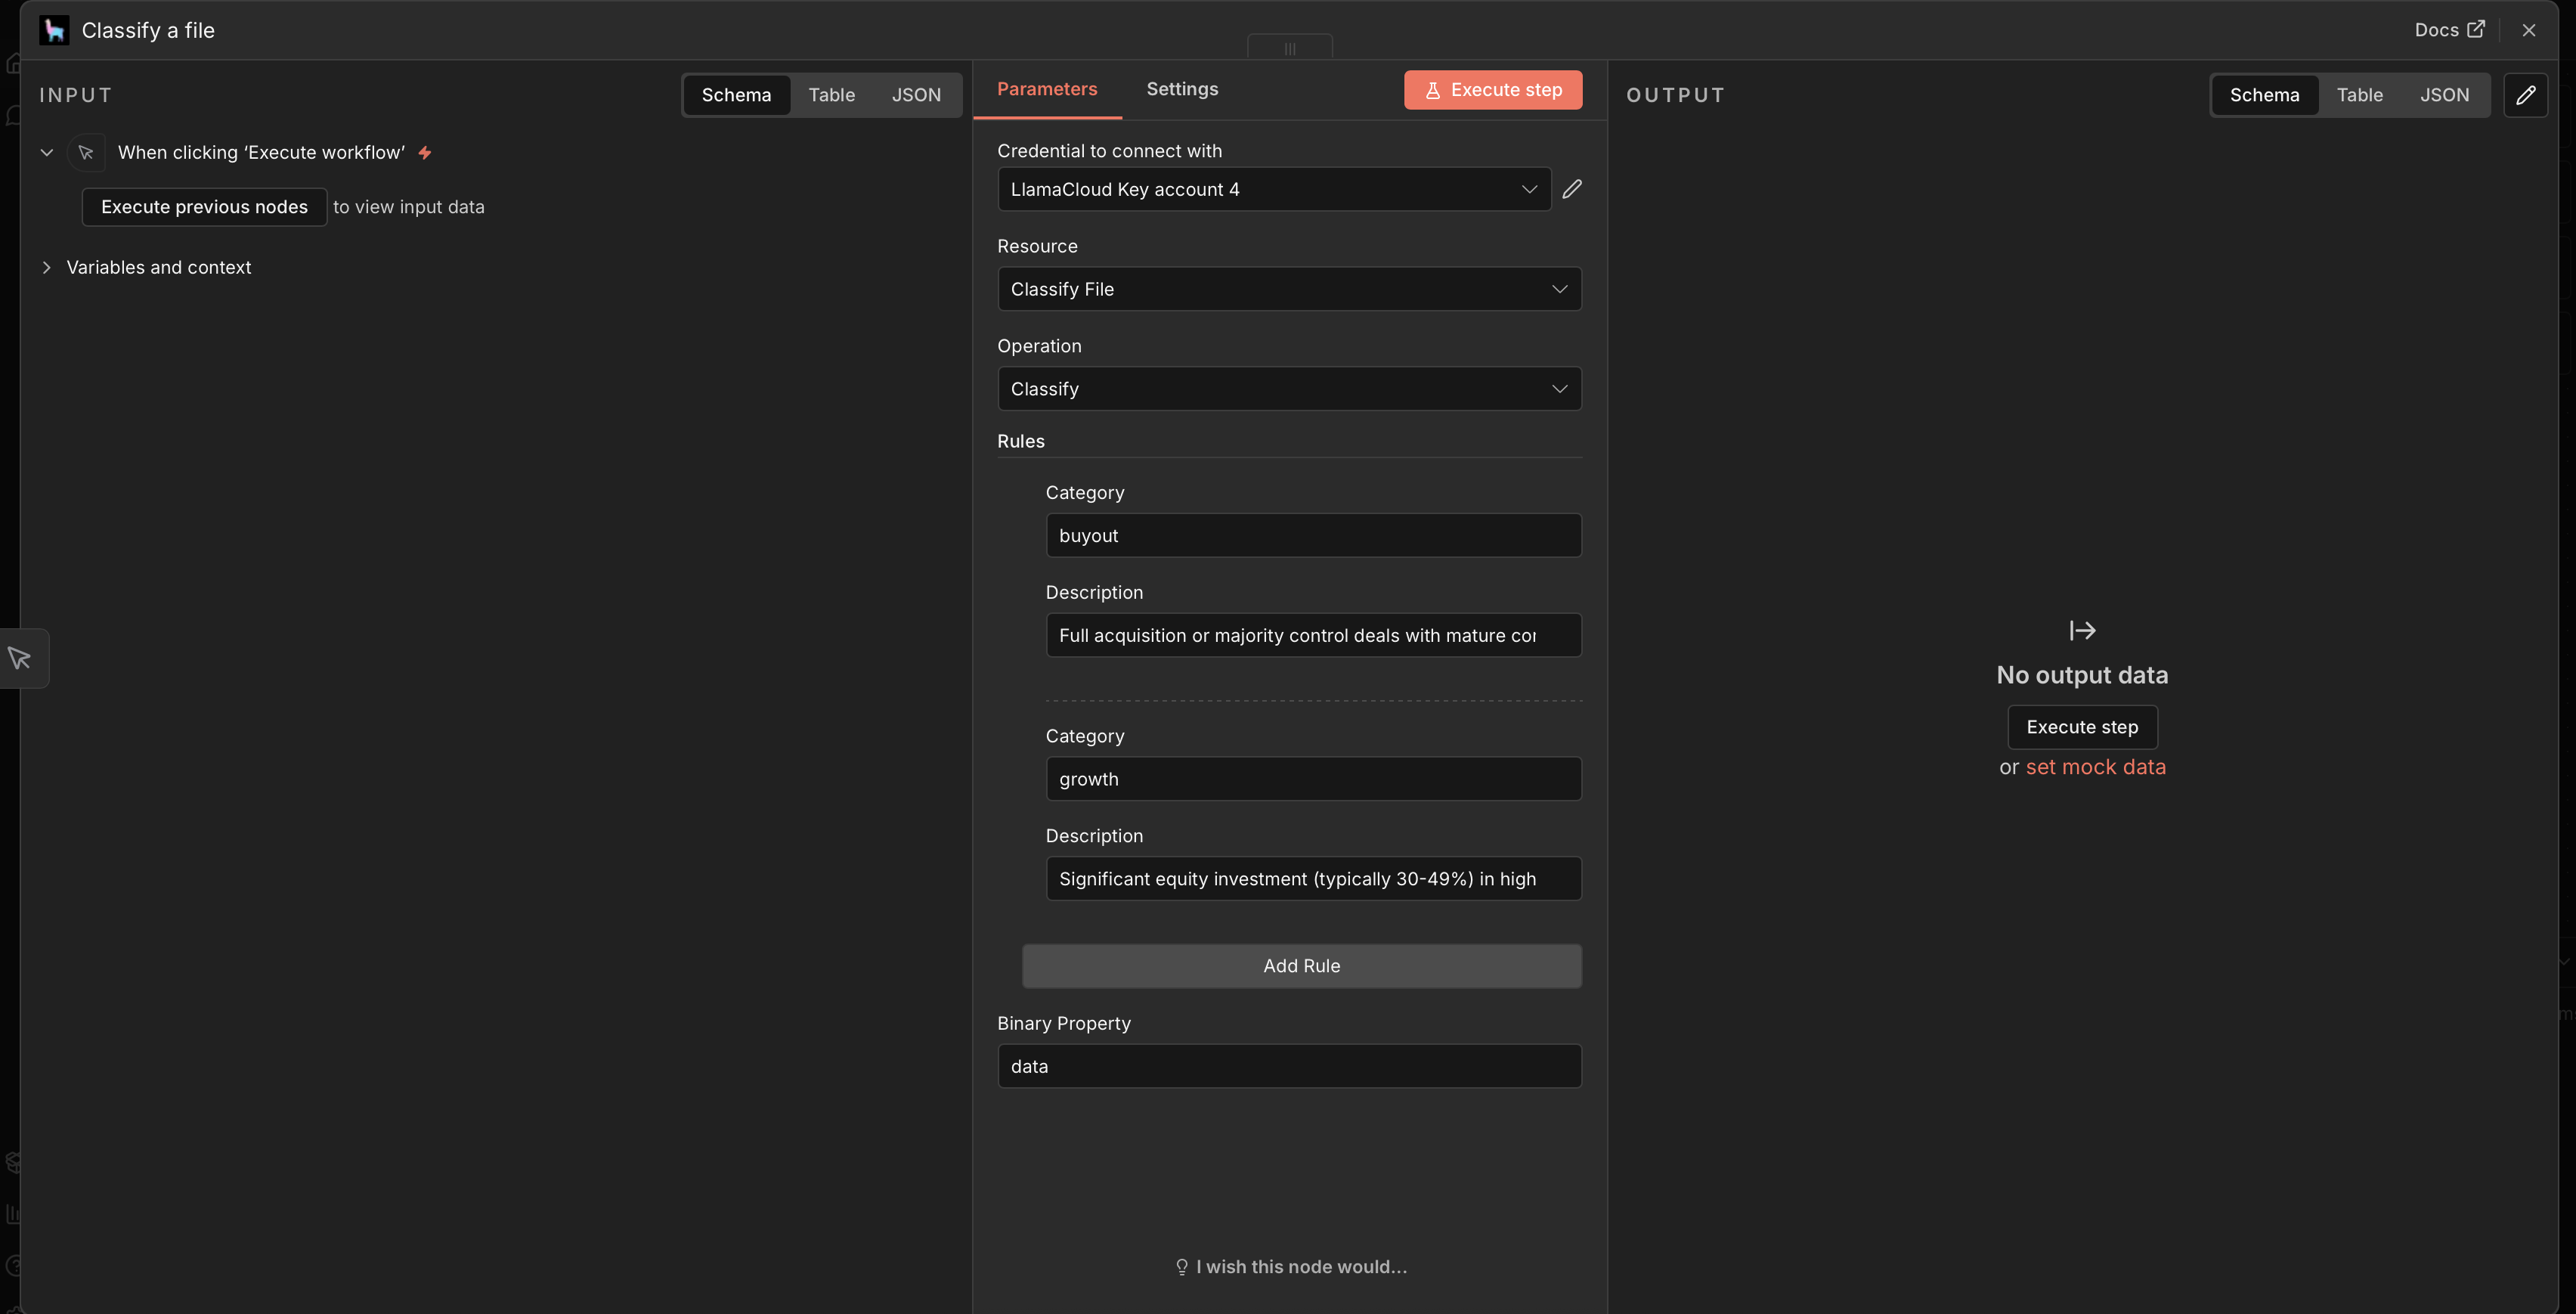Switch the Input view to JSON

coord(915,95)
